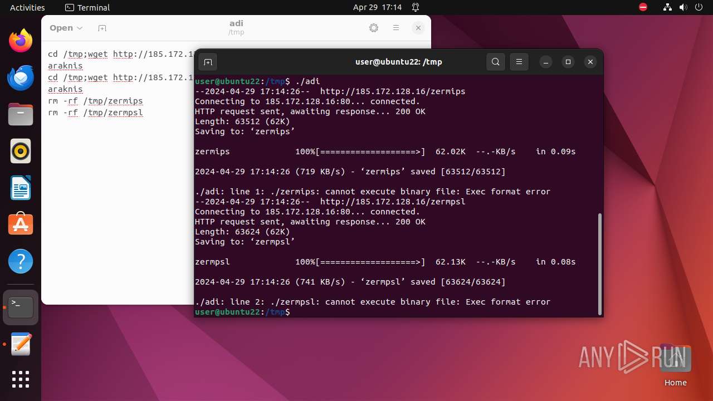Open Text Editor view options gear
713x401 pixels.
[374, 28]
